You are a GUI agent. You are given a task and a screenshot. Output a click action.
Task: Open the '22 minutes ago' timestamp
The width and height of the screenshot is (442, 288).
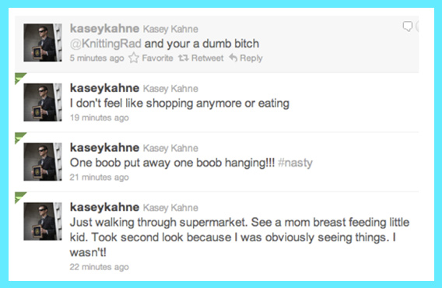[x=100, y=267]
